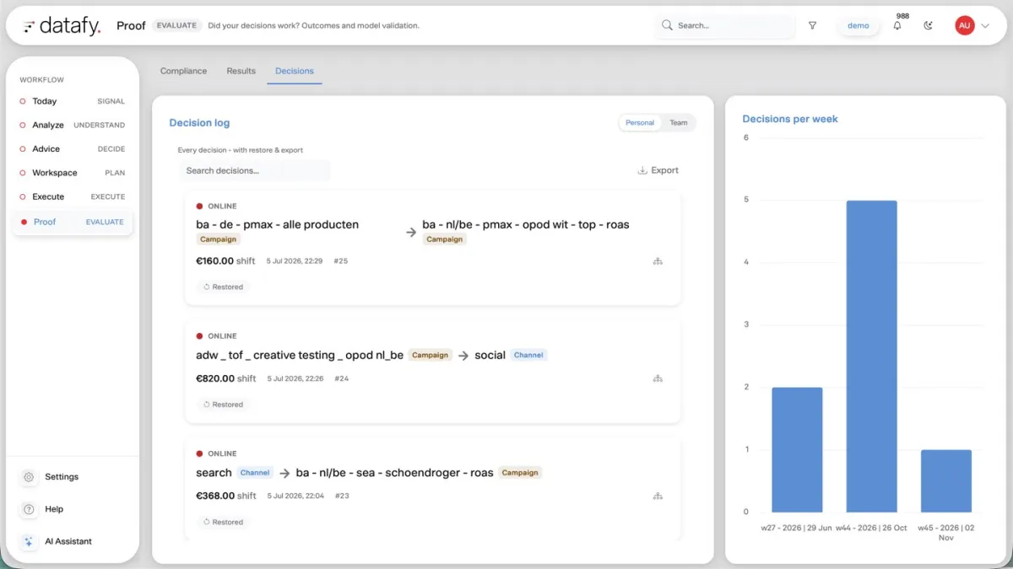Switch decision log to Personal
Image resolution: width=1013 pixels, height=569 pixels.
coord(640,123)
